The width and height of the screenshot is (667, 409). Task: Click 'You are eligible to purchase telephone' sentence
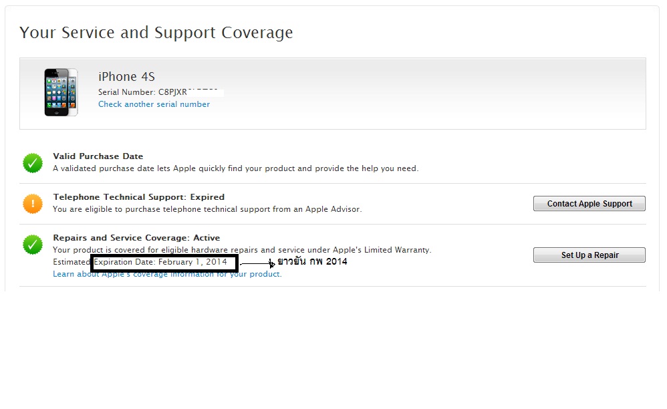pos(207,209)
